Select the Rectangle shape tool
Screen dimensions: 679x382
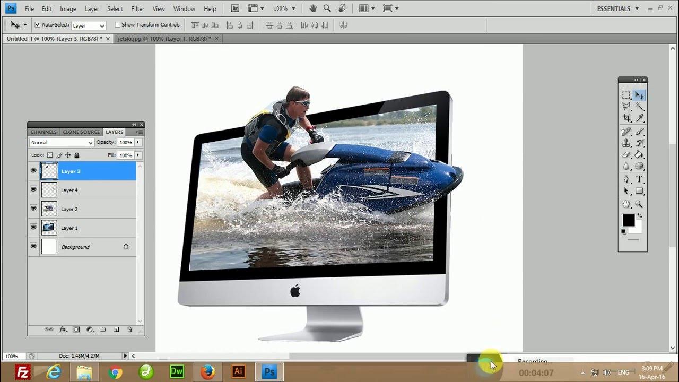point(639,191)
